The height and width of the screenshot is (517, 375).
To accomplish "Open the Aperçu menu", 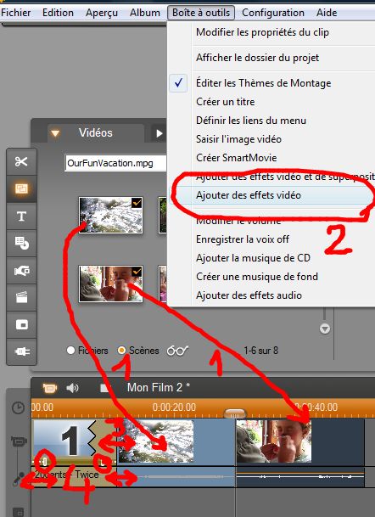I will (102, 13).
